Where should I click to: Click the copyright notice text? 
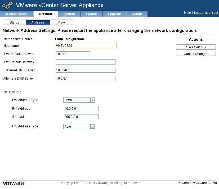point(101,183)
